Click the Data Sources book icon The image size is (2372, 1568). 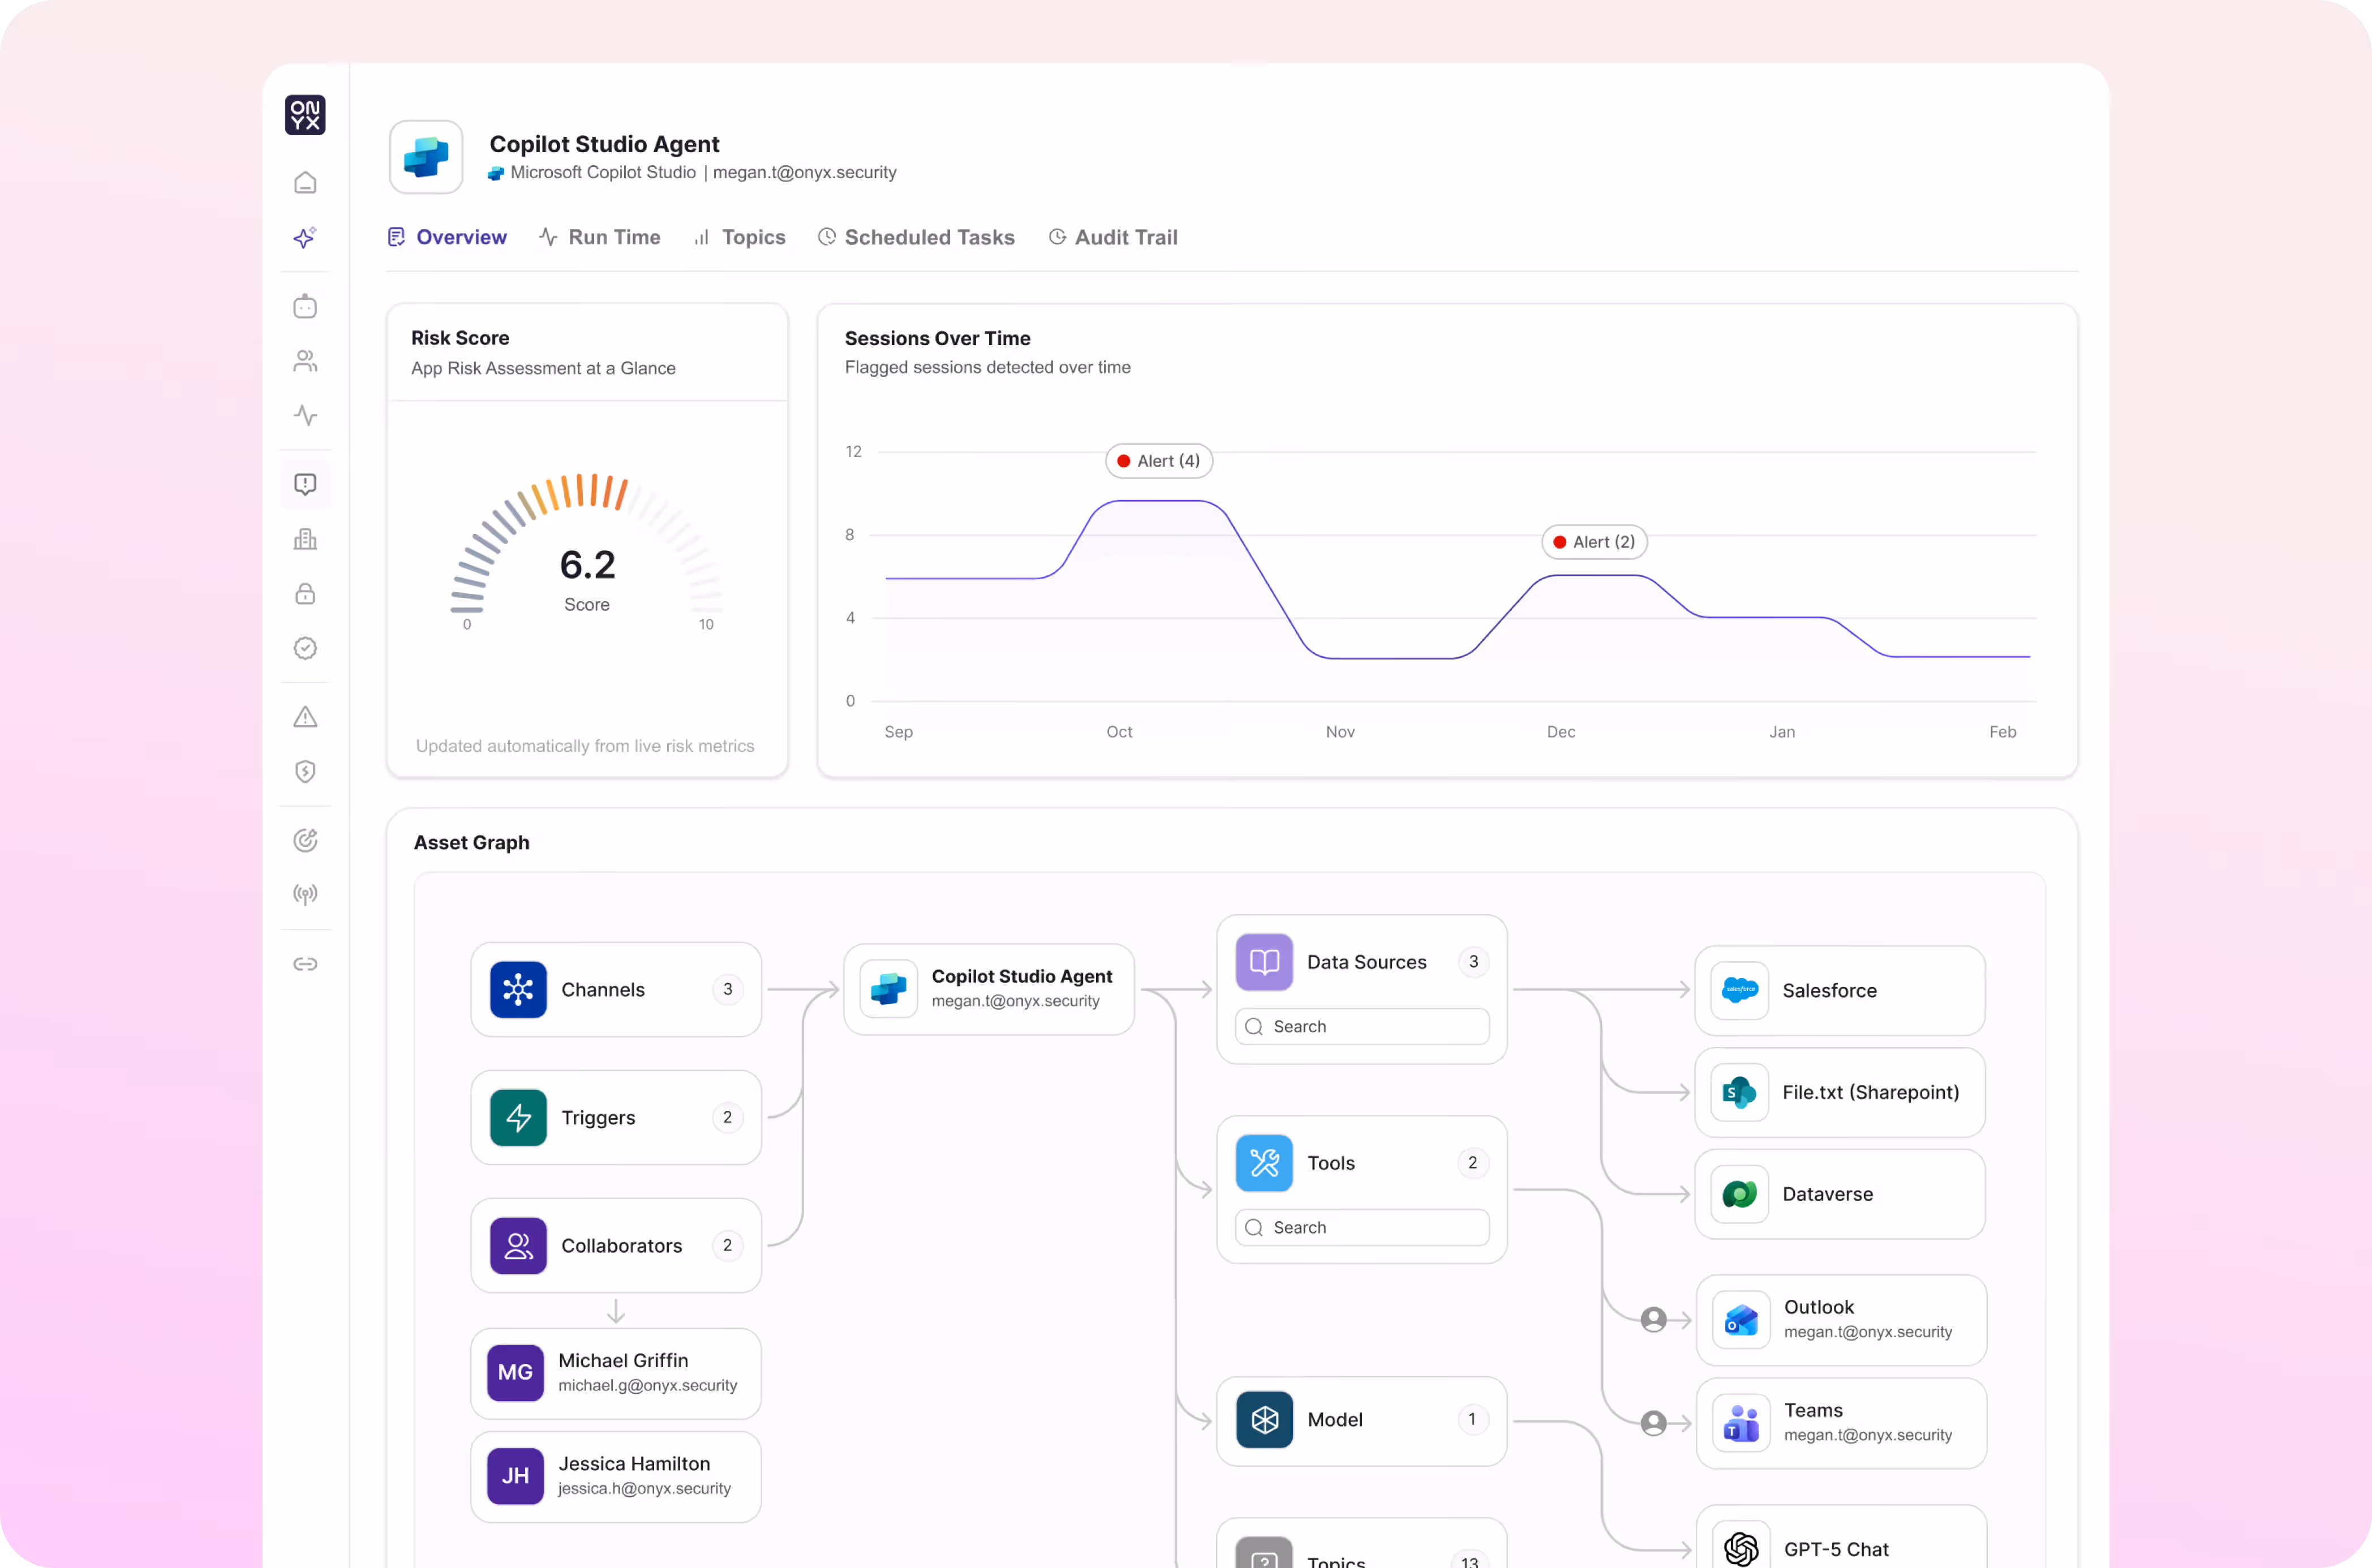[x=1265, y=962]
